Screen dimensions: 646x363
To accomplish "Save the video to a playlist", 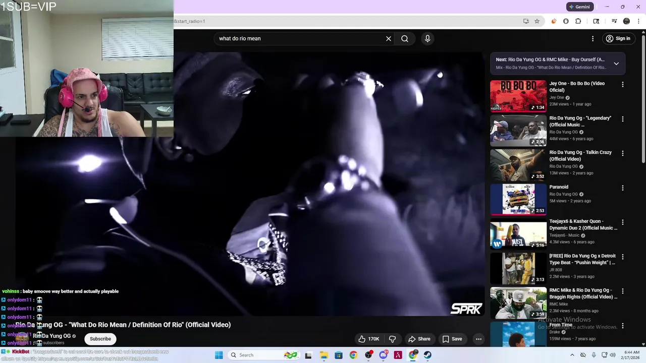I will point(452,339).
